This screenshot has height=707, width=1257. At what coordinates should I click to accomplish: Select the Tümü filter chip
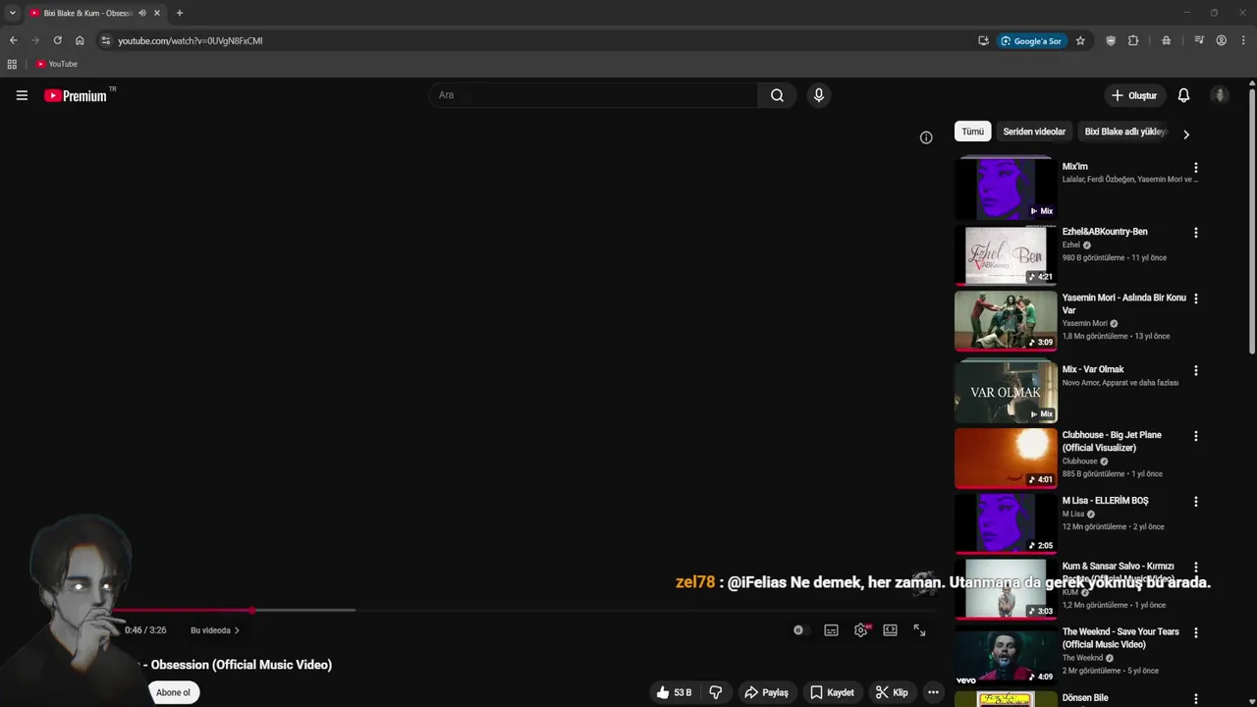[972, 132]
